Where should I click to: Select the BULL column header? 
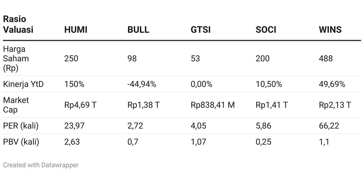138,30
